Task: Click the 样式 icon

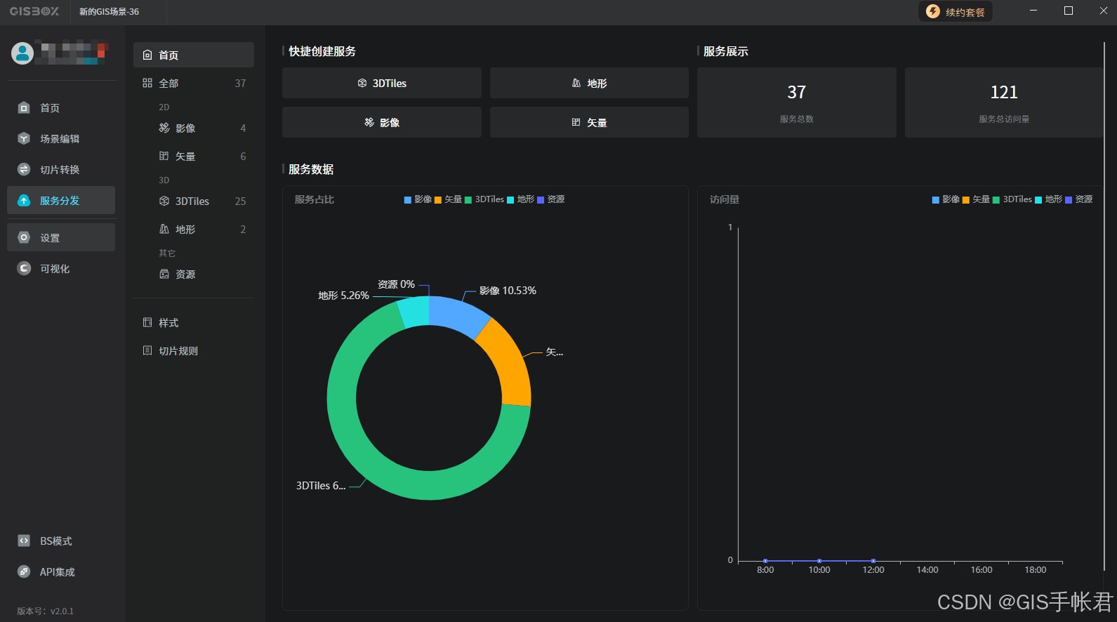Action: 147,322
